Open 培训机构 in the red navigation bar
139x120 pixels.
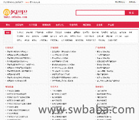tap(46, 25)
